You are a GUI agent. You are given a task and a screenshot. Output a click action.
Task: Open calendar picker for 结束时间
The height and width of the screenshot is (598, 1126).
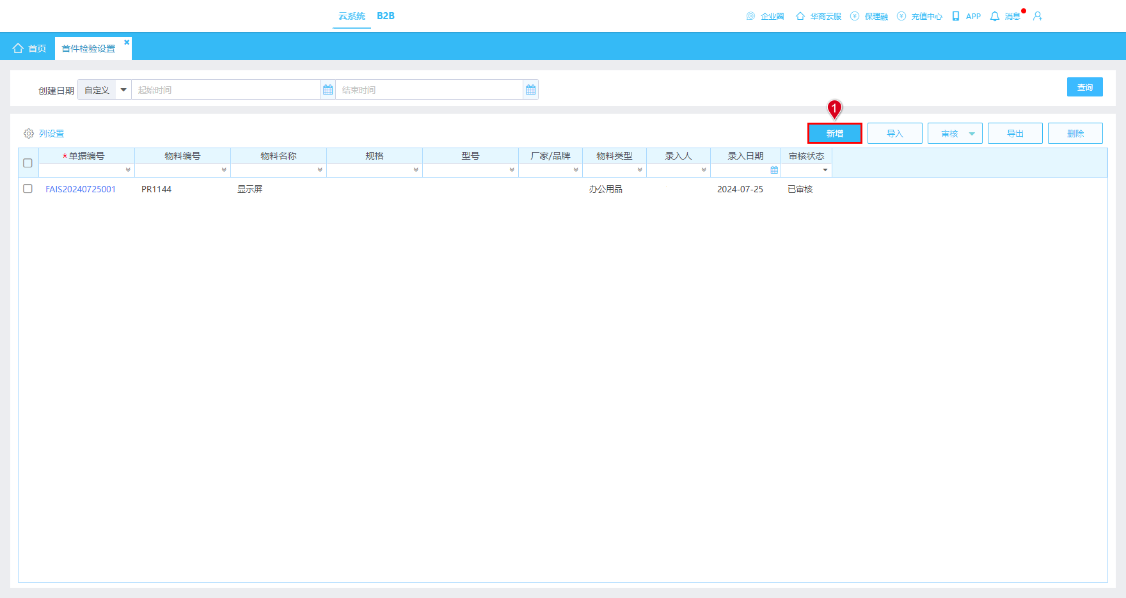pyautogui.click(x=531, y=90)
